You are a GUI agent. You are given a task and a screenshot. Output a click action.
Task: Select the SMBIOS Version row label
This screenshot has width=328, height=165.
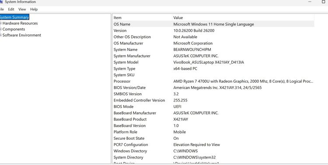(x=128, y=94)
